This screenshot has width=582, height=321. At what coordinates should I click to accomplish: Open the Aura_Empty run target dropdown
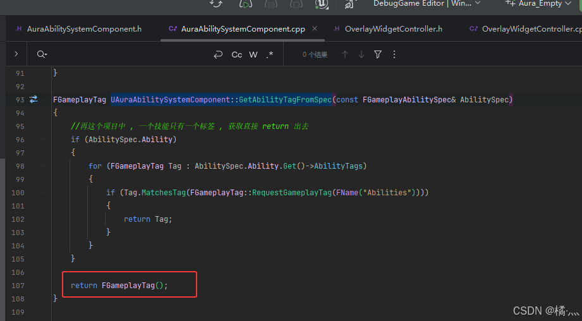[x=538, y=3]
